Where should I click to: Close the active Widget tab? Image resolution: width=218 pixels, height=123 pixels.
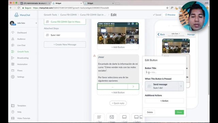pyautogui.click(x=81, y=3)
